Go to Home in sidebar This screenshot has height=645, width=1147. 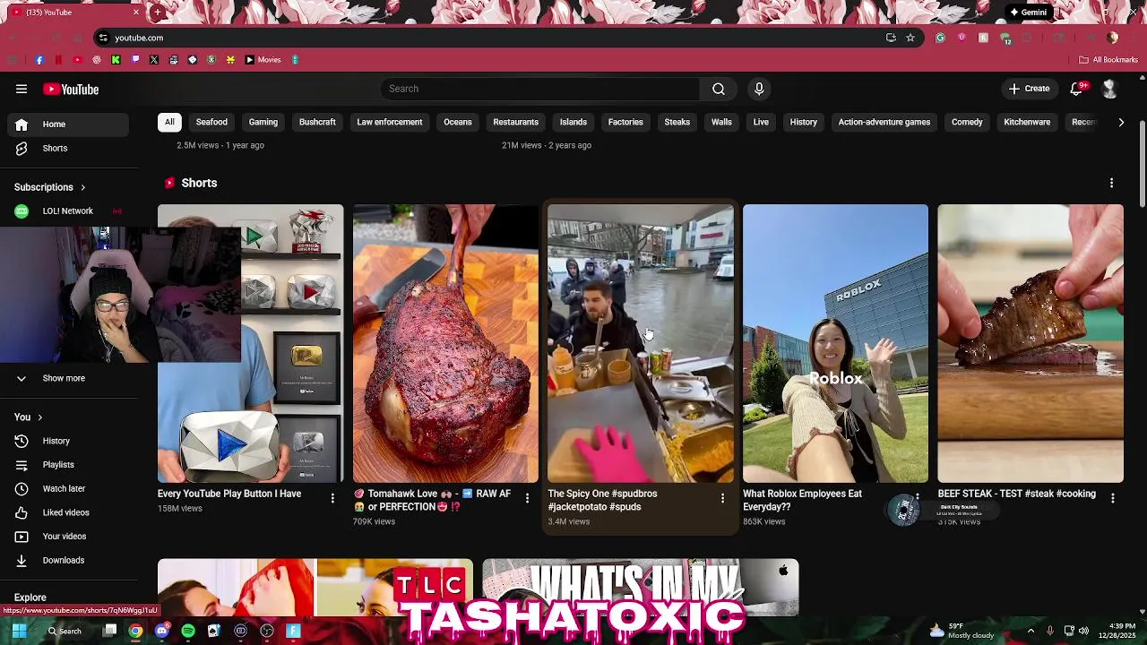point(68,125)
